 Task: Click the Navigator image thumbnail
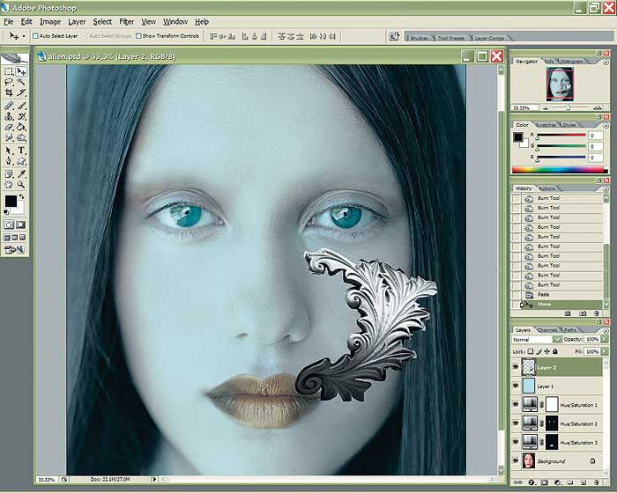pyautogui.click(x=560, y=84)
